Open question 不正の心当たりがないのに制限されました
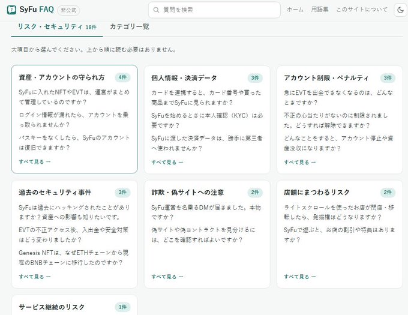Screen dimensions: 408x315 [x=336, y=120]
